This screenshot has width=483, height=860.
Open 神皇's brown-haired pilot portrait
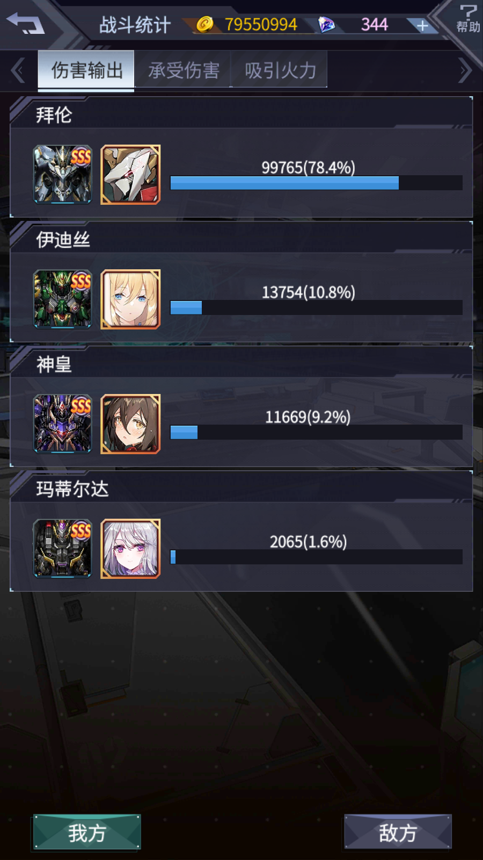click(130, 424)
